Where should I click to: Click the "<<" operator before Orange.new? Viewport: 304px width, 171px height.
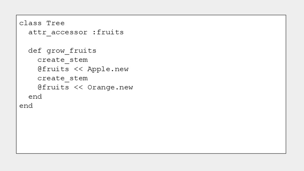point(78,88)
